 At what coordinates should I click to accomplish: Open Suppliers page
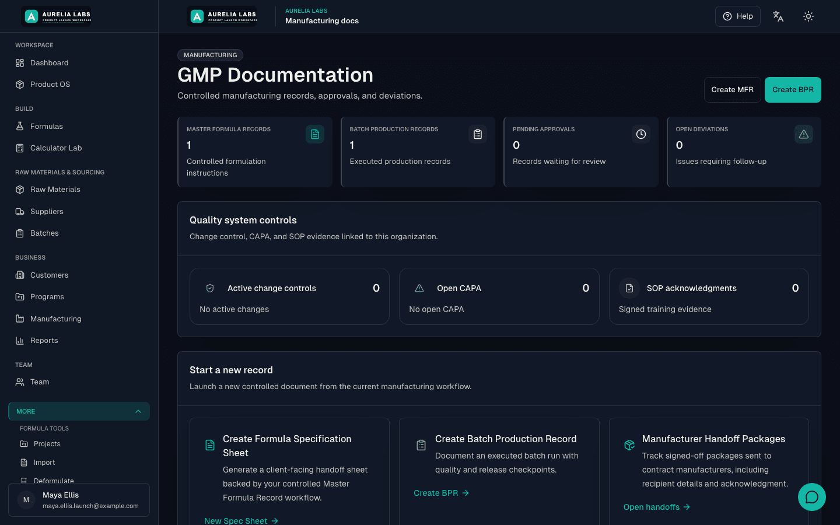point(79,212)
